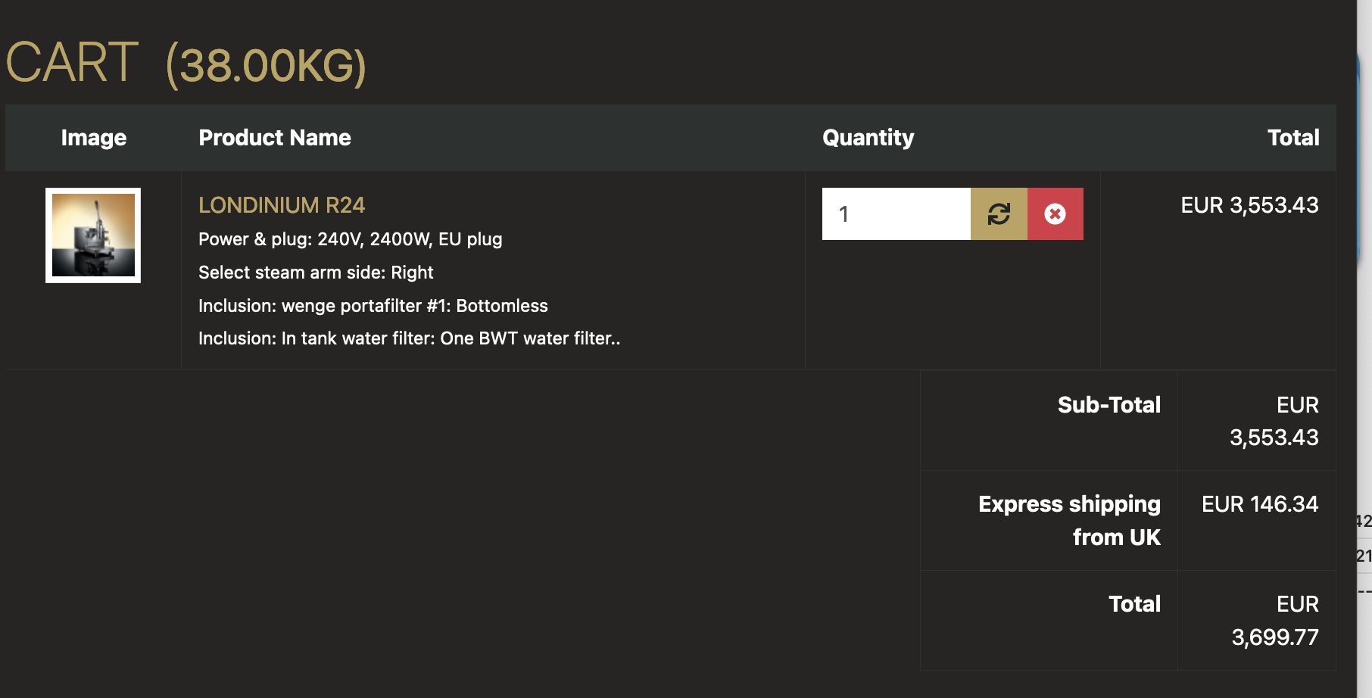
Task: Click the Image column header
Action: [x=93, y=138]
